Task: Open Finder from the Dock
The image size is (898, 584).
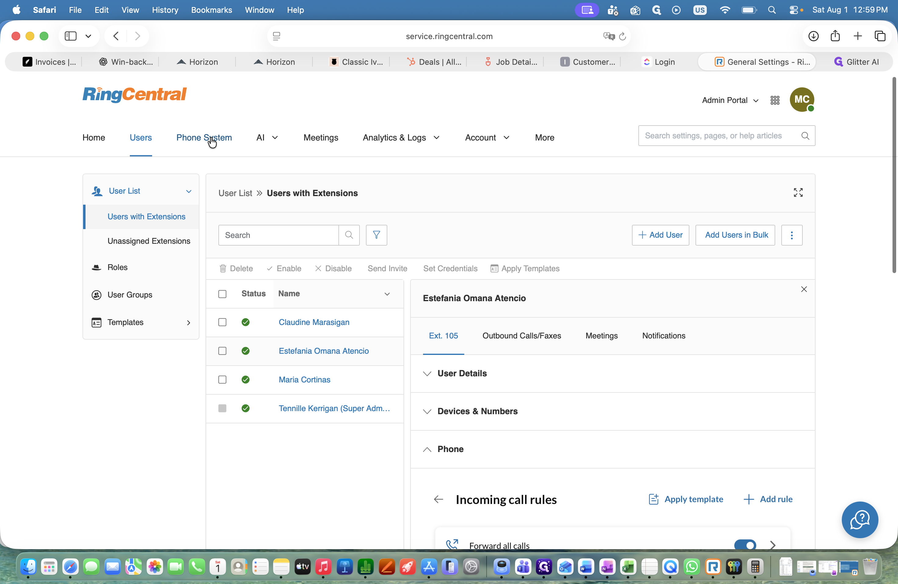Action: 28,567
